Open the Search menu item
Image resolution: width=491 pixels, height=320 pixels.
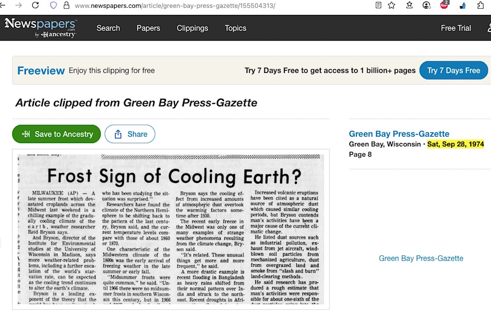108,28
